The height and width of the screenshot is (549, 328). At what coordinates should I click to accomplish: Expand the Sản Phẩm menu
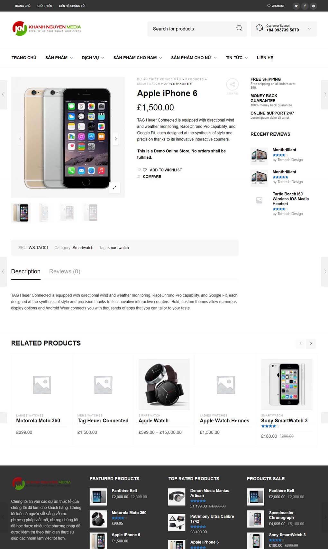pos(59,58)
